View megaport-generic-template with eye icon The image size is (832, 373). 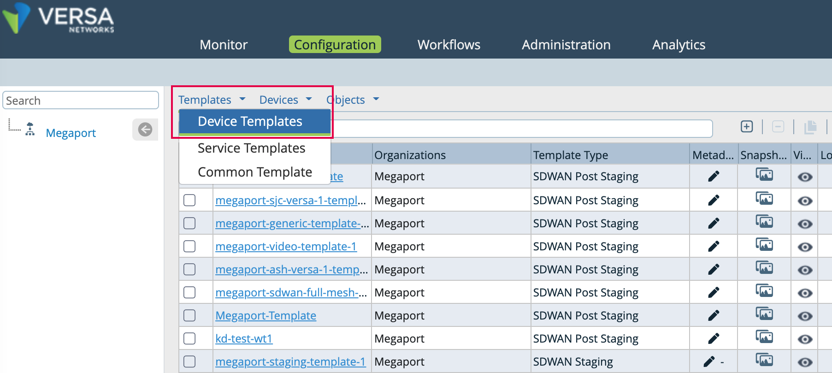(x=805, y=224)
